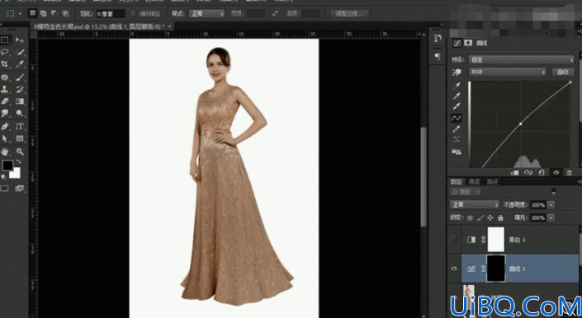The width and height of the screenshot is (582, 318).
Task: Choose the white point eyedropper in Curves
Action: (x=457, y=106)
